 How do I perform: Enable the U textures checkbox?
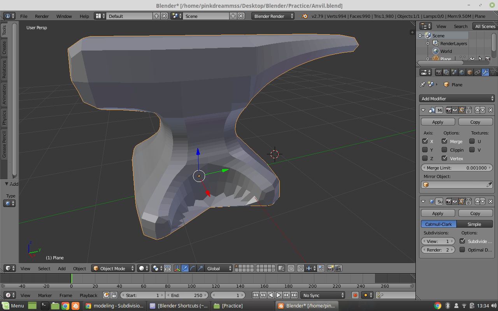472,141
